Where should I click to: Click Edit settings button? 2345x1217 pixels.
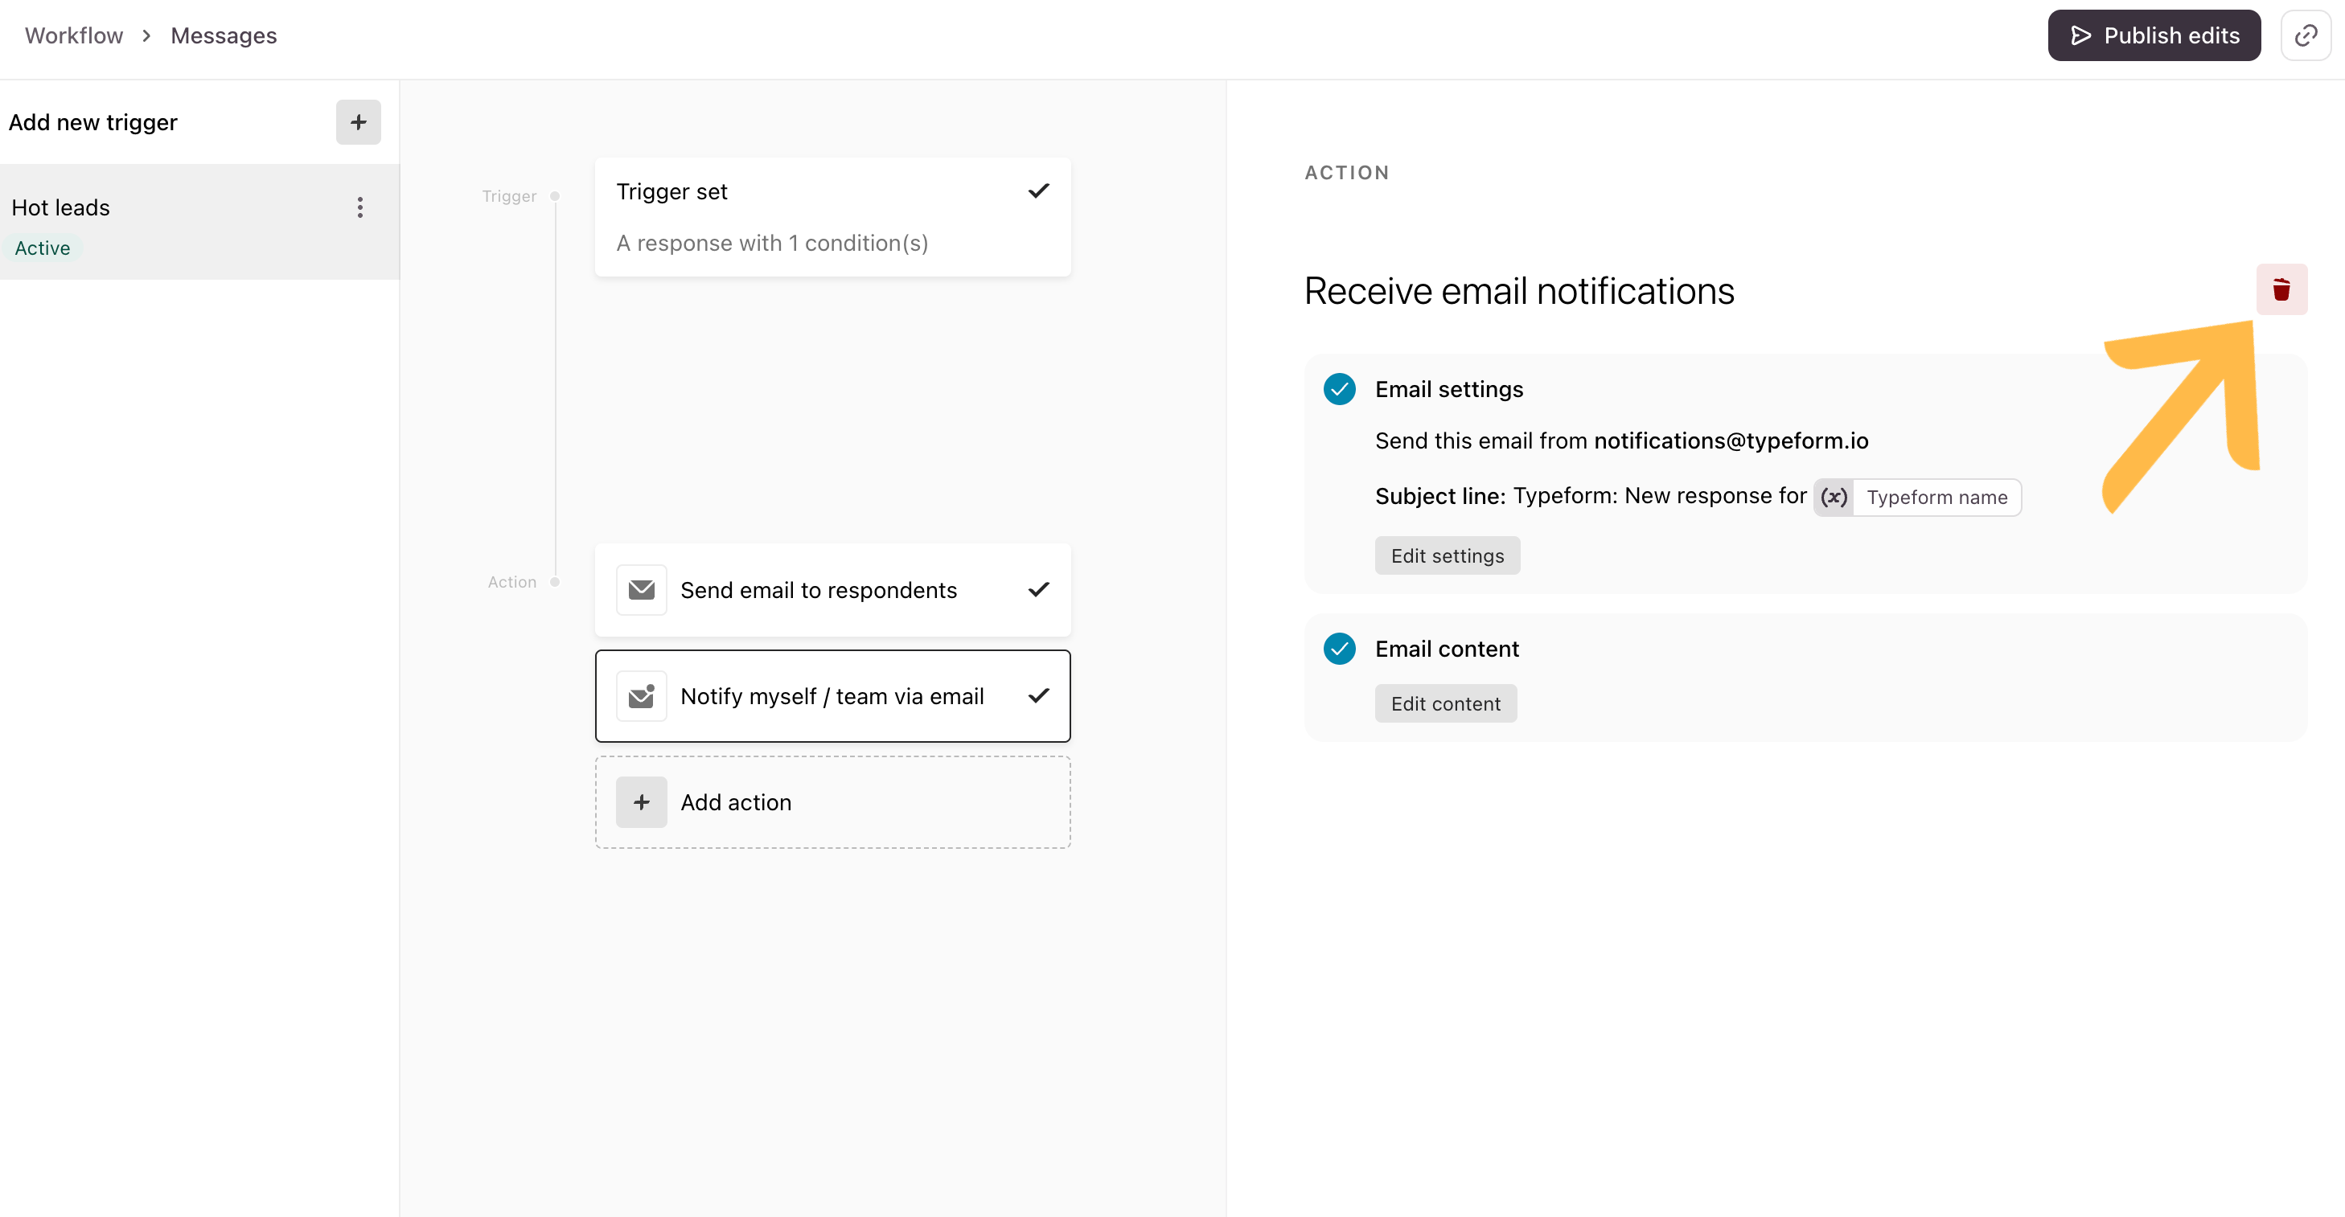(x=1448, y=555)
